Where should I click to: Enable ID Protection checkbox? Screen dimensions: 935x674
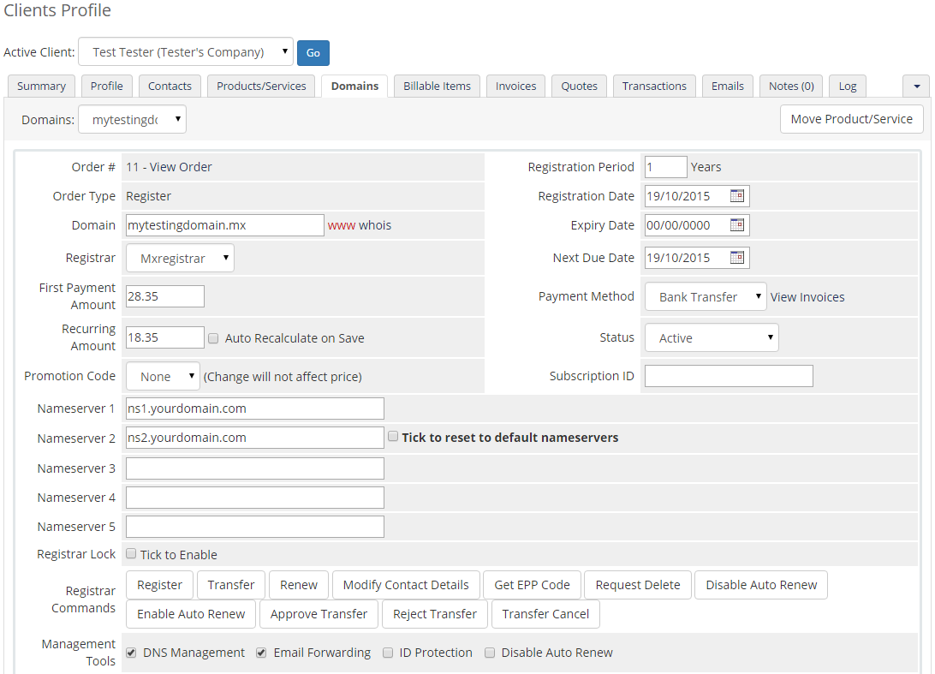tap(388, 653)
